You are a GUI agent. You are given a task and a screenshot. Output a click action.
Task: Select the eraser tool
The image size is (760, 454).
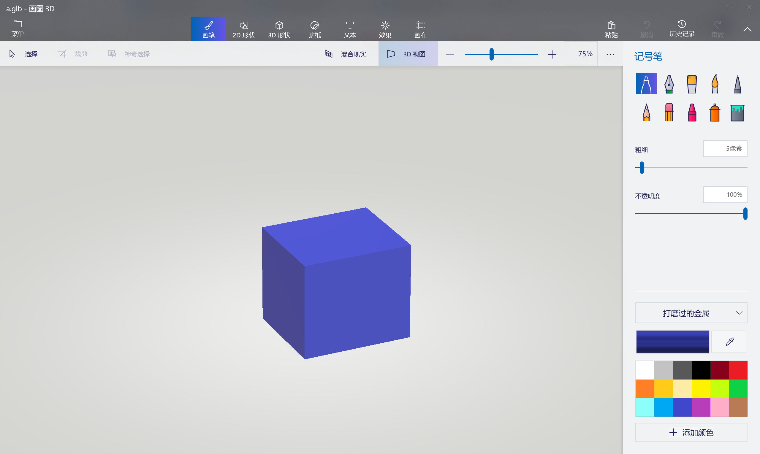[669, 112]
